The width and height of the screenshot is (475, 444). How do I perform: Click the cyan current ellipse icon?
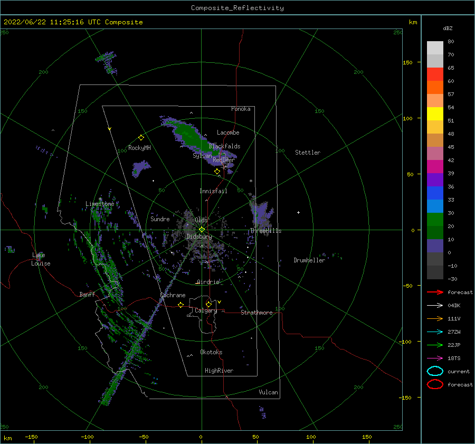click(435, 371)
